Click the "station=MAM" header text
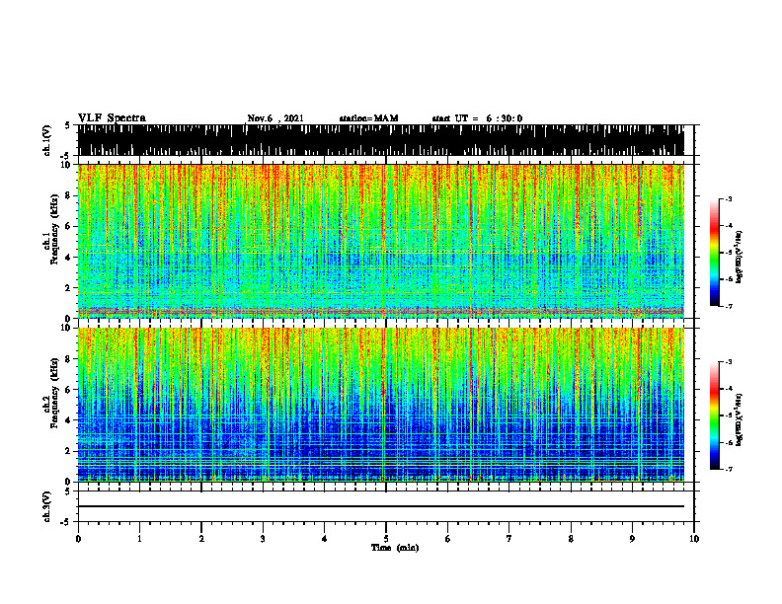The height and width of the screenshot is (604, 782). [368, 118]
